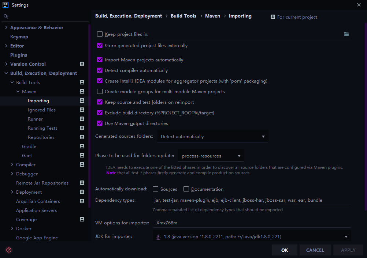Enable the Keep project files in checkbox
This screenshot has width=367, height=258.
[x=100, y=34]
